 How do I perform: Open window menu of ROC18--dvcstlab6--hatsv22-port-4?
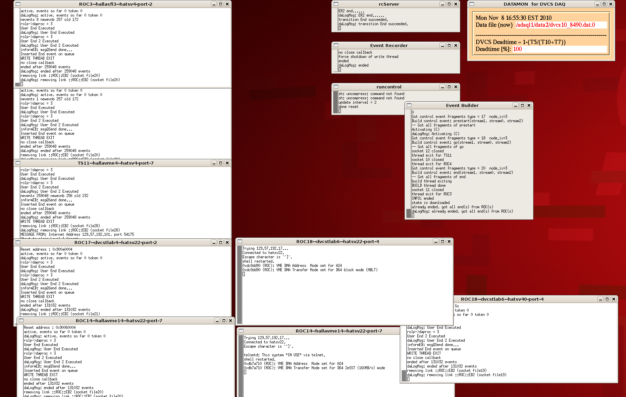point(240,241)
